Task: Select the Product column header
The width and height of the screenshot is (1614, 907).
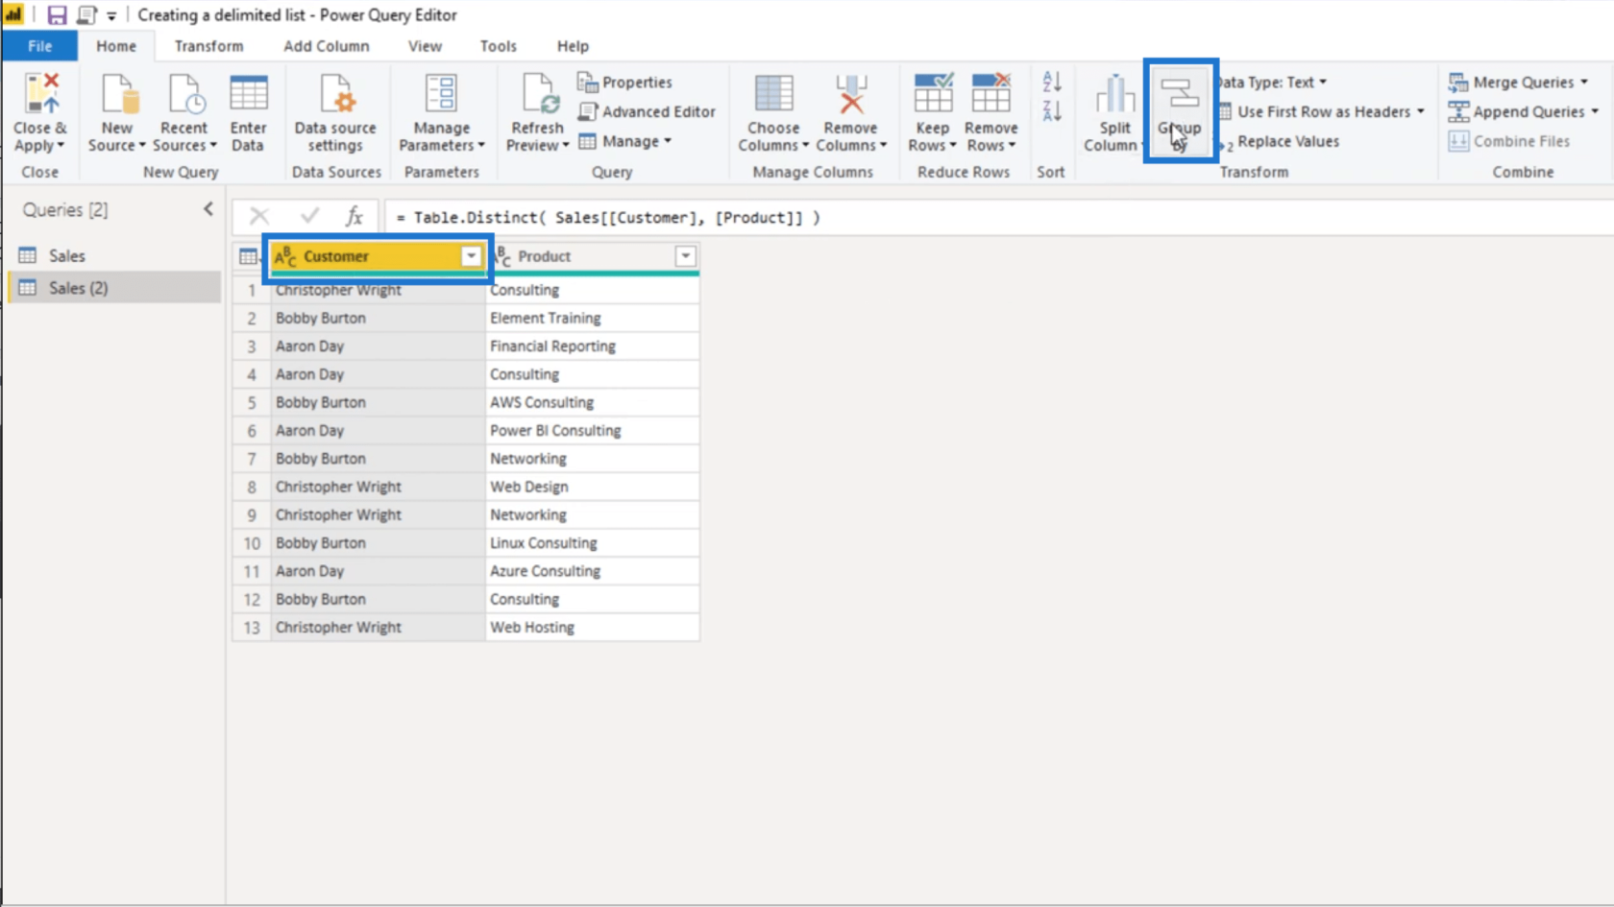Action: click(x=593, y=256)
